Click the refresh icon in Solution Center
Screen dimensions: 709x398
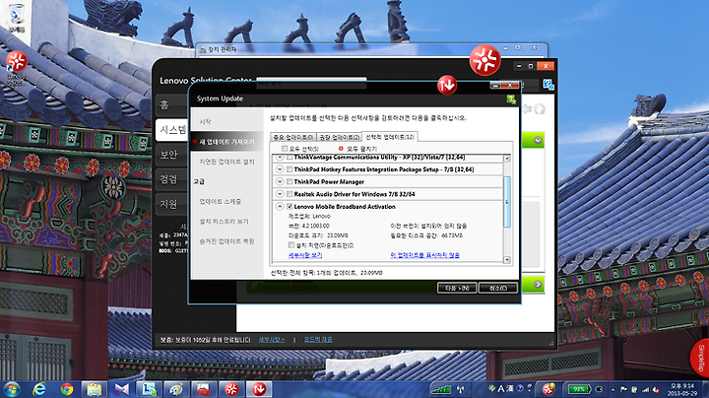tap(540, 109)
